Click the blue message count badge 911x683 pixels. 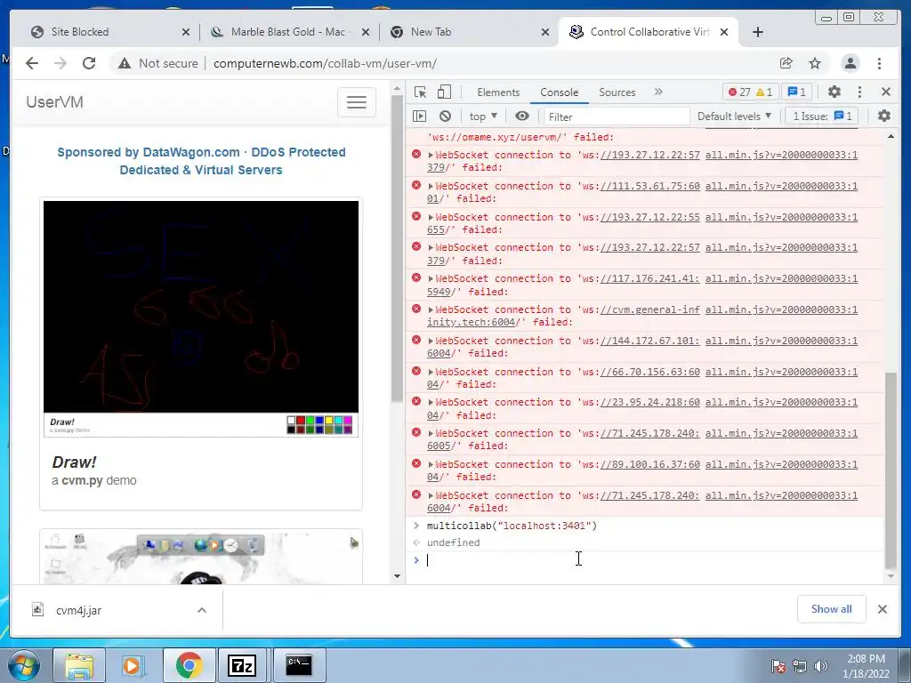click(x=797, y=92)
